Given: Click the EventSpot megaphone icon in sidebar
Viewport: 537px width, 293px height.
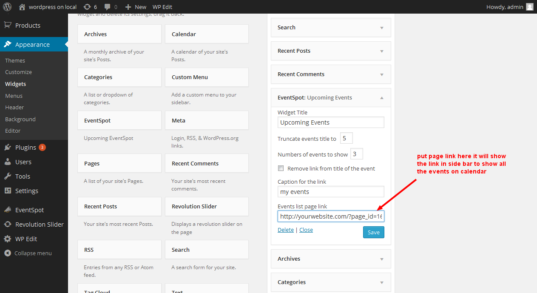Looking at the screenshot, I should click(8, 210).
